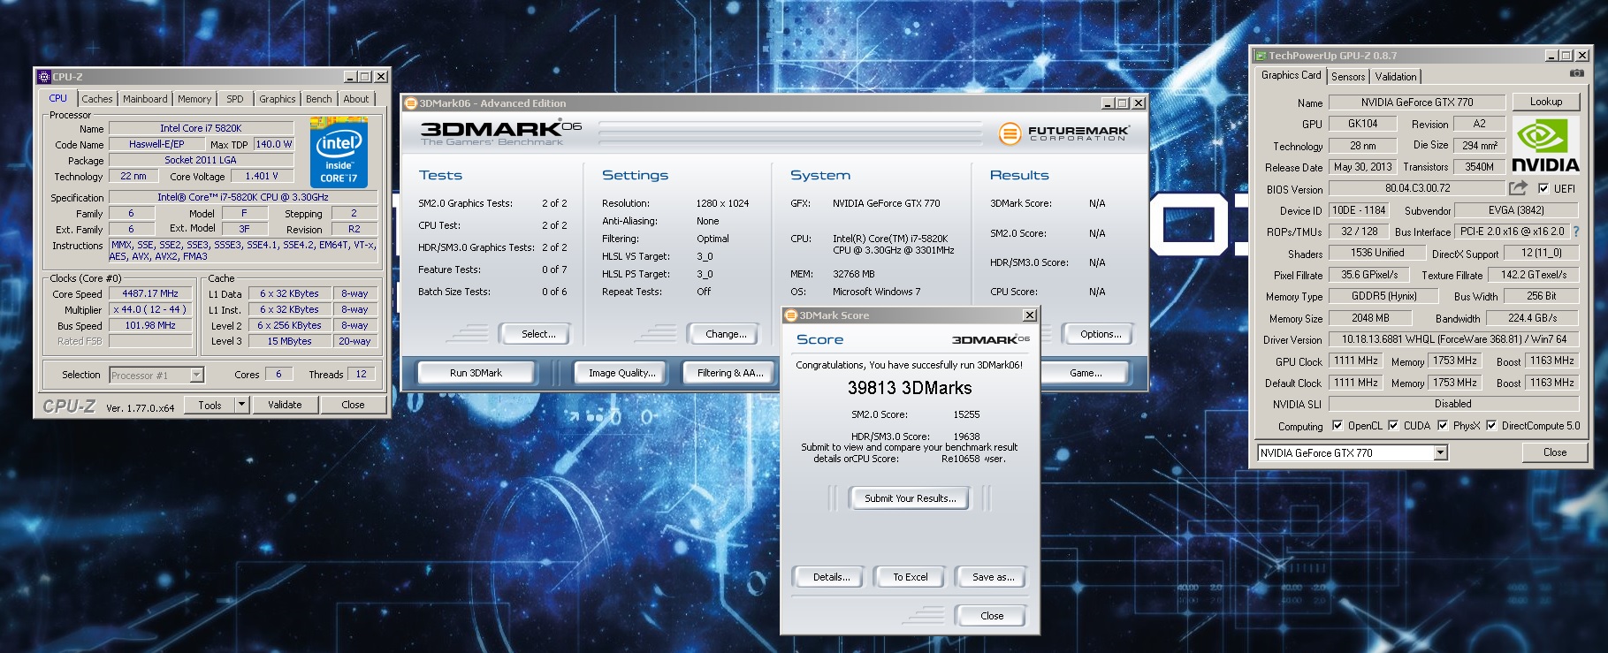Click Submit Your Results button
1608x653 pixels.
point(910,498)
